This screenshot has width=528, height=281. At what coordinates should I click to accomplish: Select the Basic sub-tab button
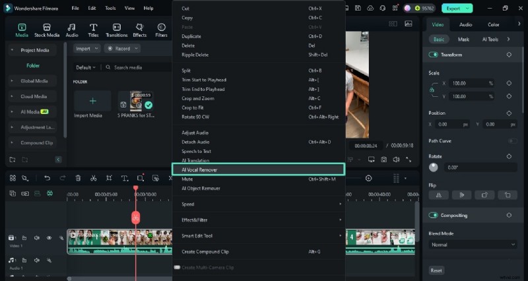[438, 39]
